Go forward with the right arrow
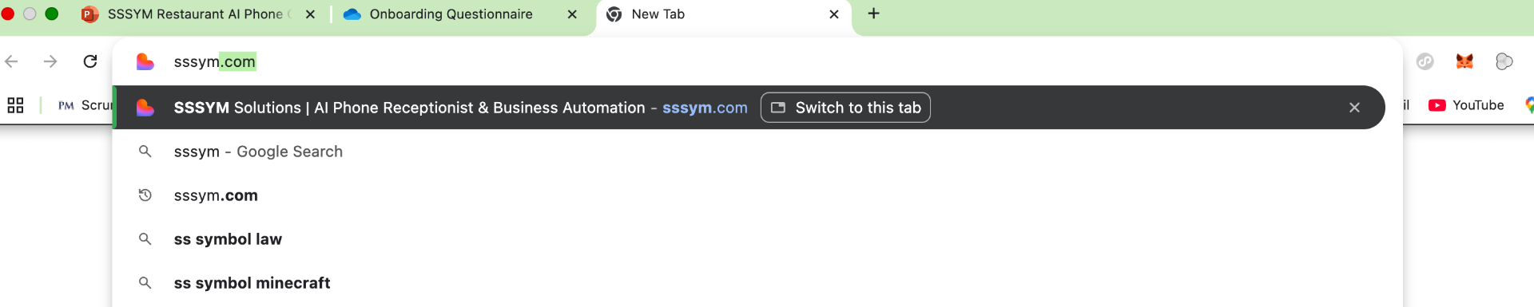The image size is (1534, 307). click(50, 61)
